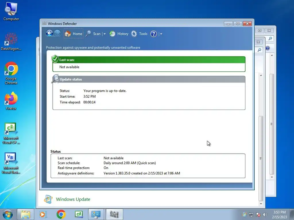294x220 pixels.
Task: Click the Windows Update heading in background window
Action: click(x=73, y=199)
